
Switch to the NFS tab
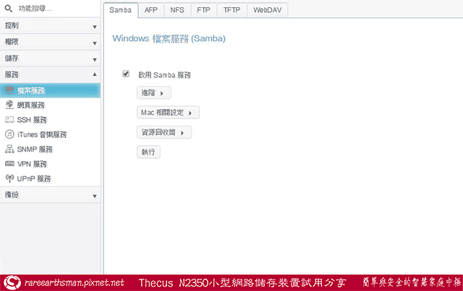pos(177,10)
